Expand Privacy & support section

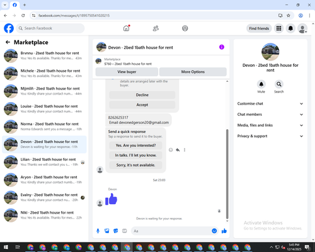[x=270, y=136]
